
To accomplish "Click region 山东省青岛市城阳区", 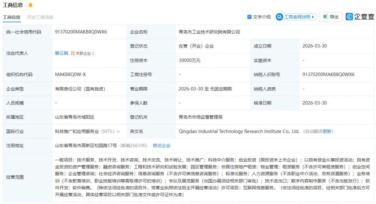I will click(75, 117).
